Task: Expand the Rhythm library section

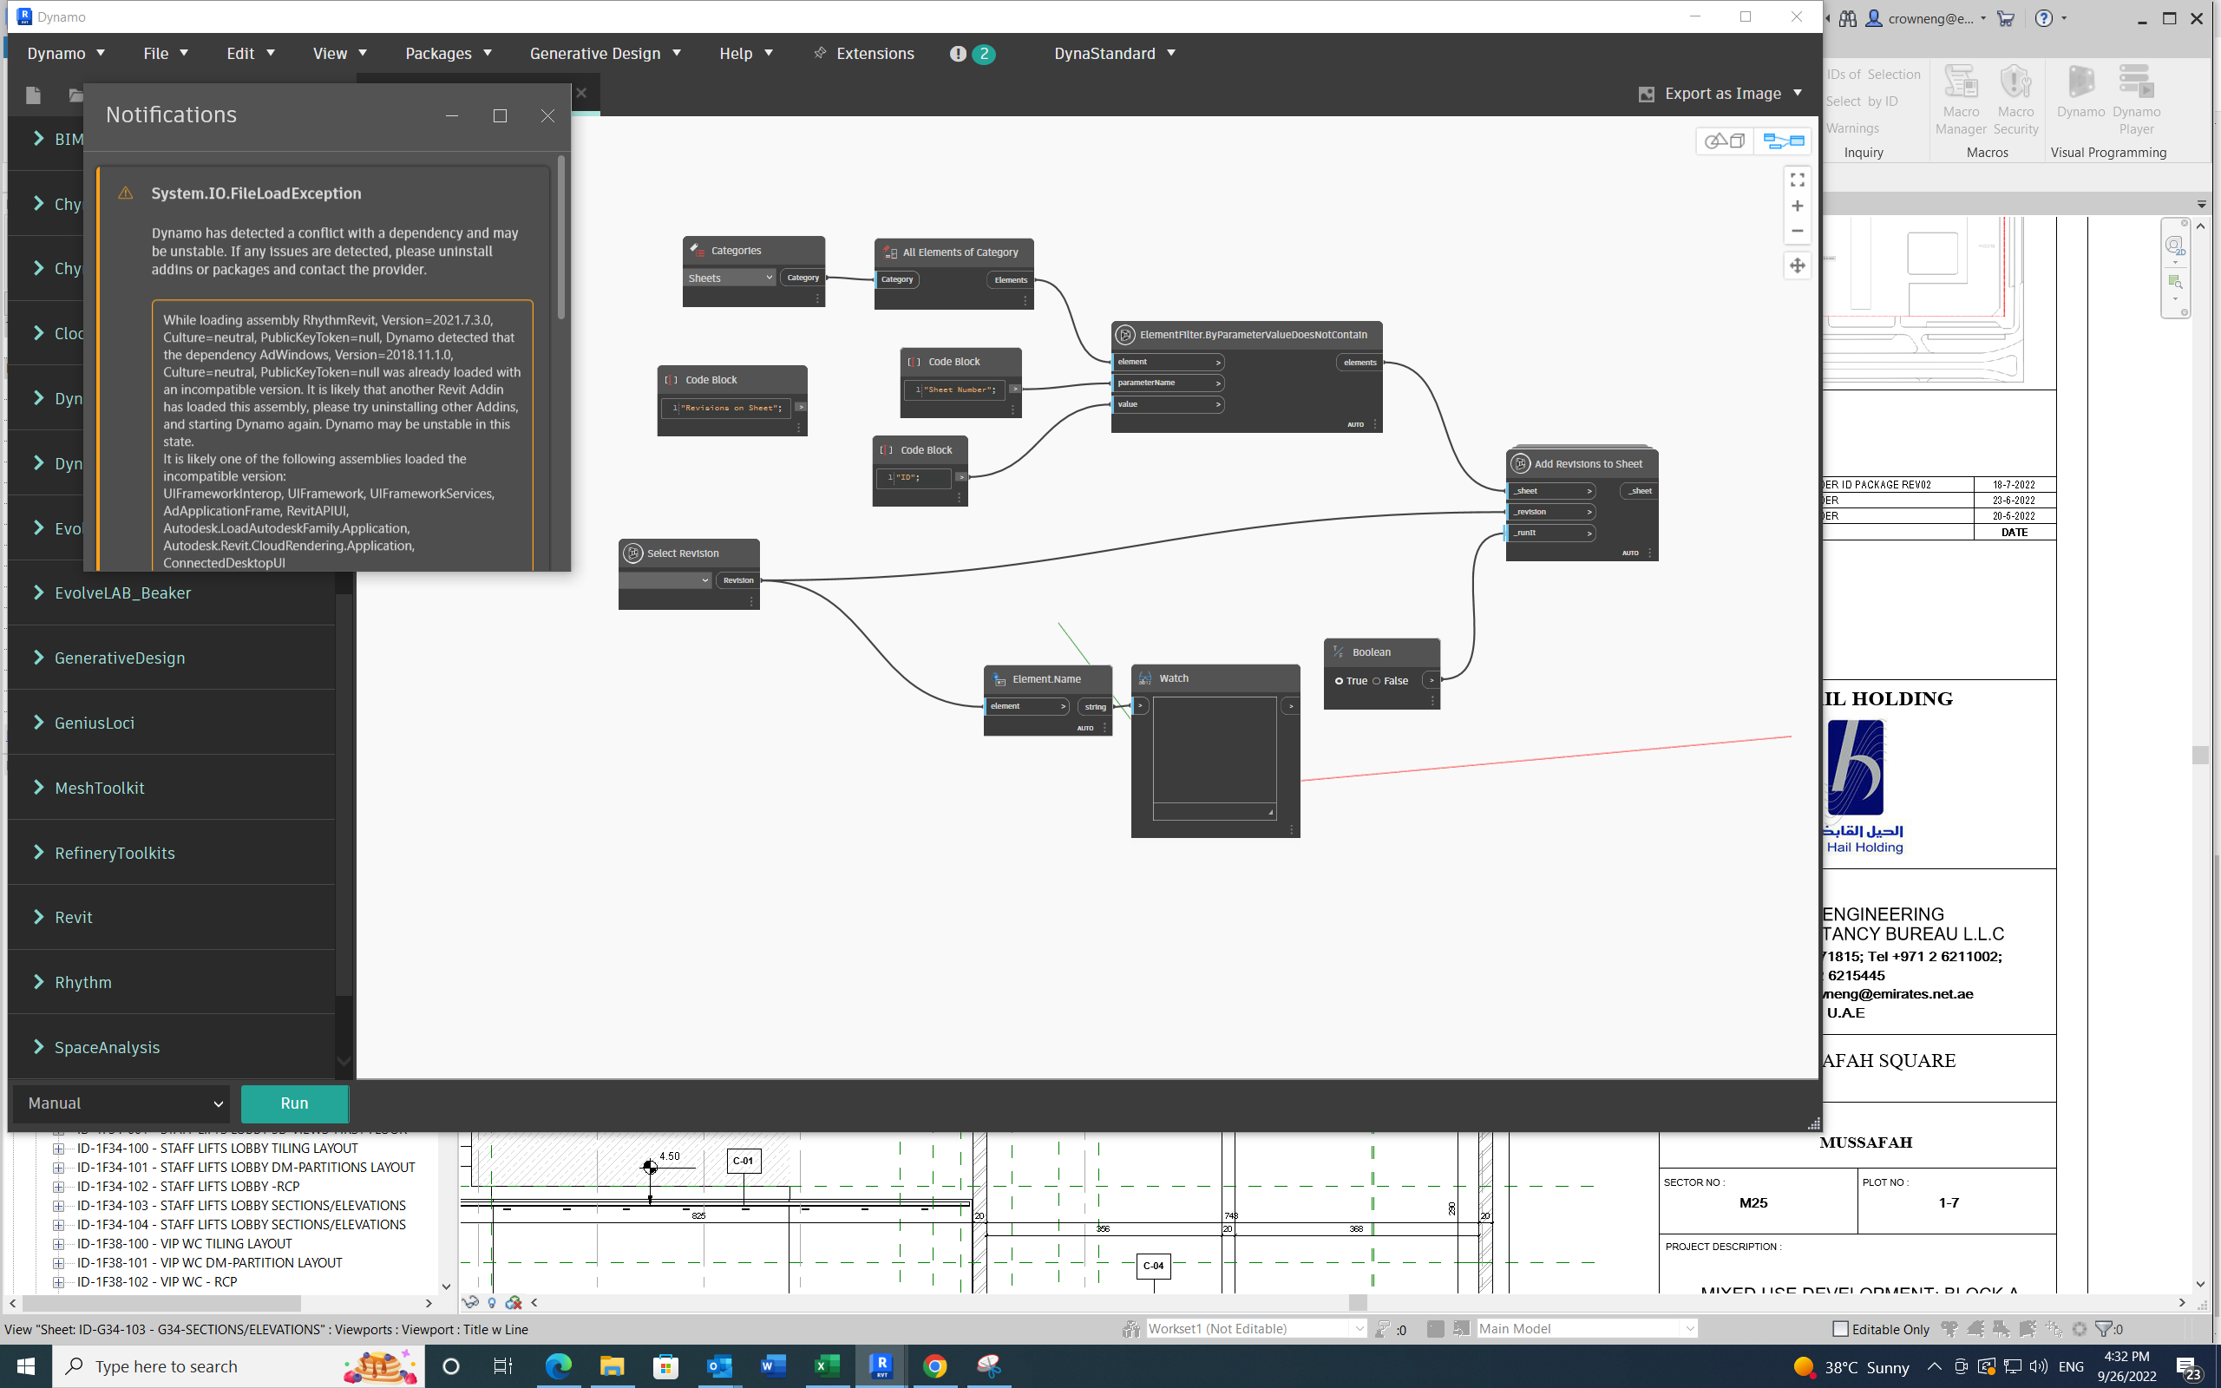Action: (82, 981)
